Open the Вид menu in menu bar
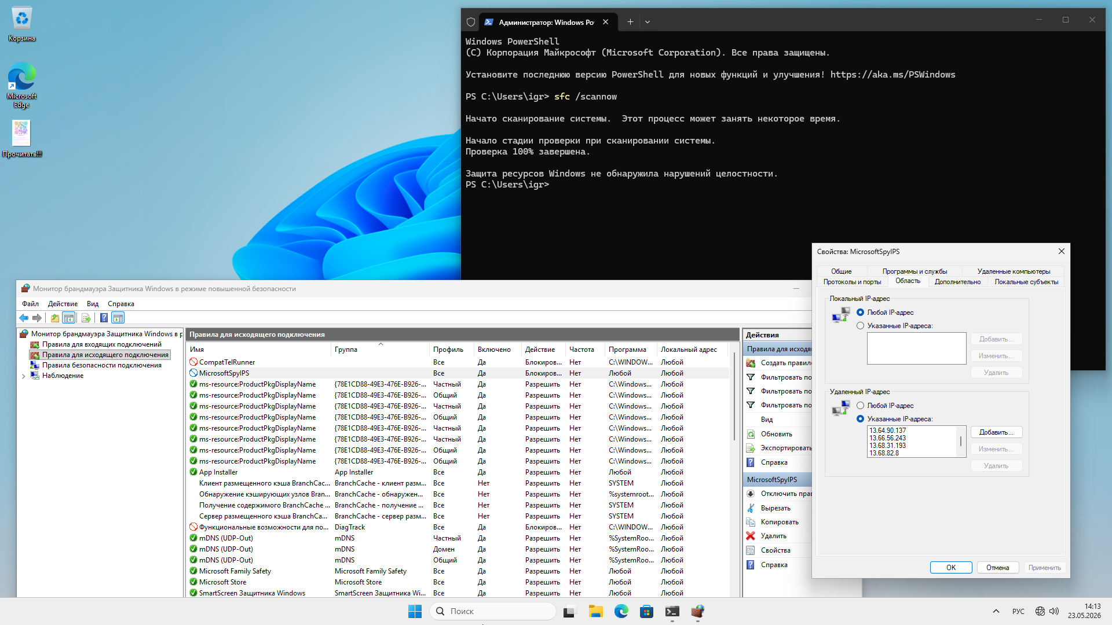 (x=93, y=304)
